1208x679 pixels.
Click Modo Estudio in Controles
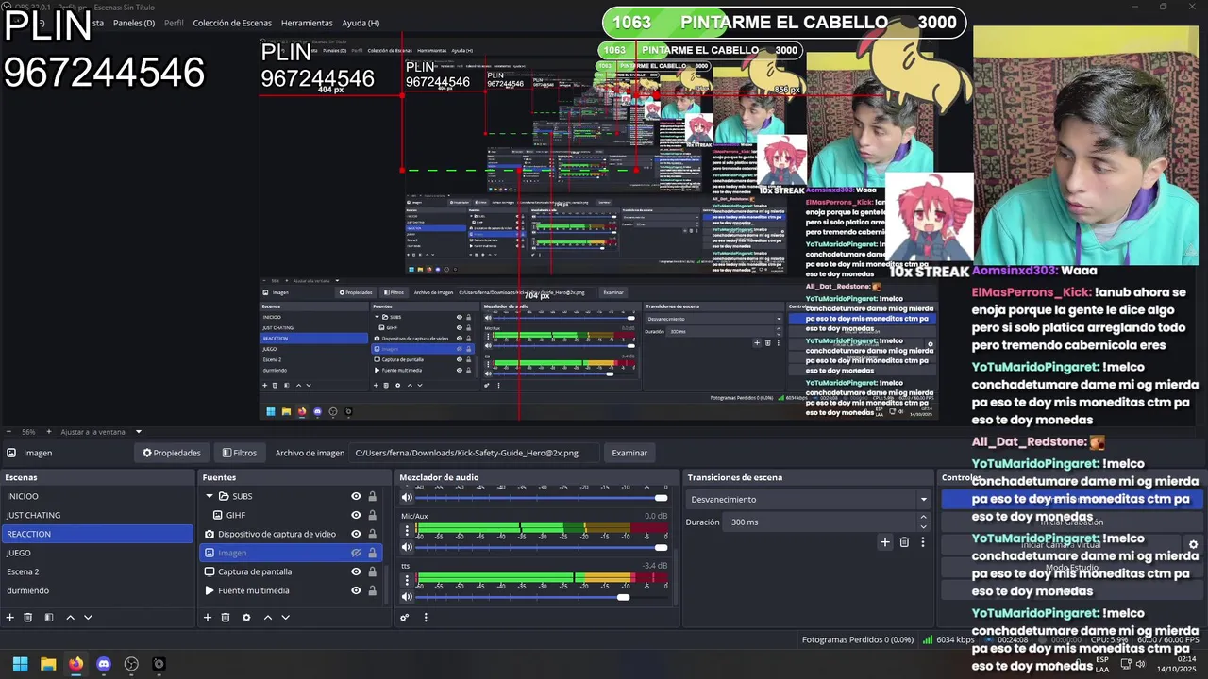click(x=1070, y=568)
